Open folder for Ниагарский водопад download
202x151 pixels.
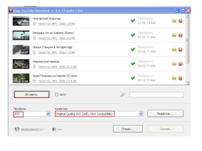[174, 21]
